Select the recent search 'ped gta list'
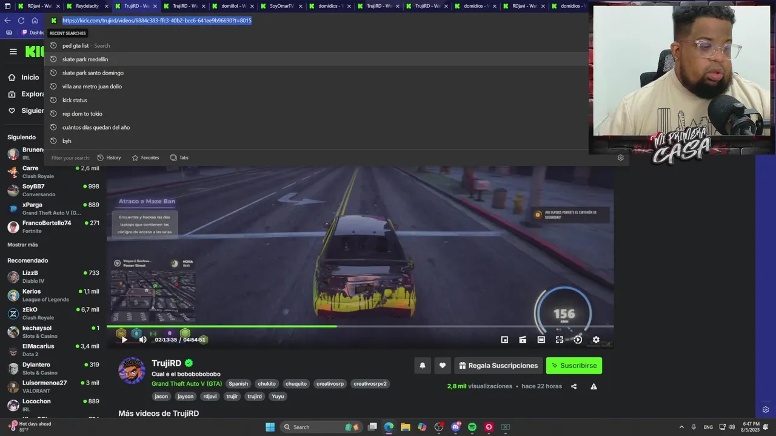Viewport: 776px width, 436px height. [316, 45]
